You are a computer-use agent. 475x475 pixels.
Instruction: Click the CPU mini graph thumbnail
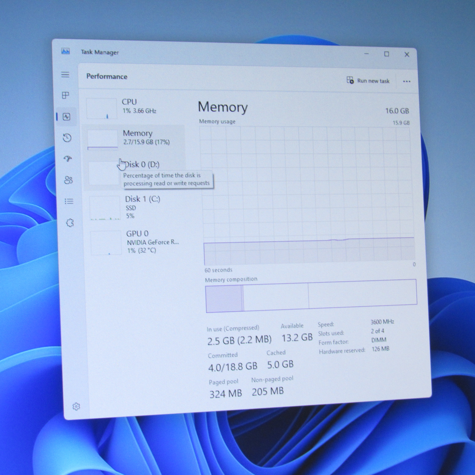[x=102, y=109]
